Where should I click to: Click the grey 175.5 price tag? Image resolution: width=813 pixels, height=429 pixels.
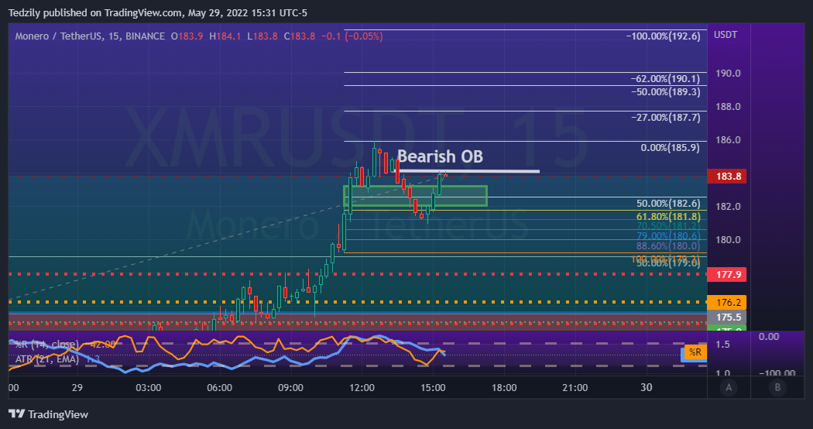coord(727,317)
